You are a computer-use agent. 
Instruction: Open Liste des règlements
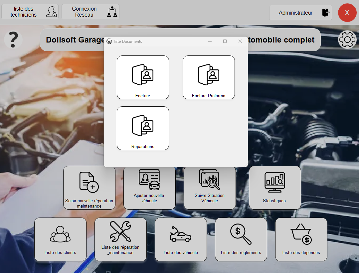(x=241, y=239)
